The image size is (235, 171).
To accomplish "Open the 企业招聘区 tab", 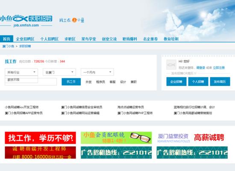I will 25,39.
